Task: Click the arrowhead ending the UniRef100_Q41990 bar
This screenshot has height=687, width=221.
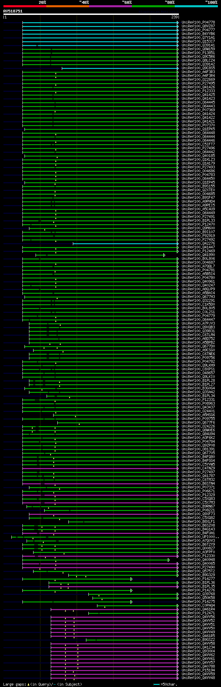Action: click(x=164, y=255)
